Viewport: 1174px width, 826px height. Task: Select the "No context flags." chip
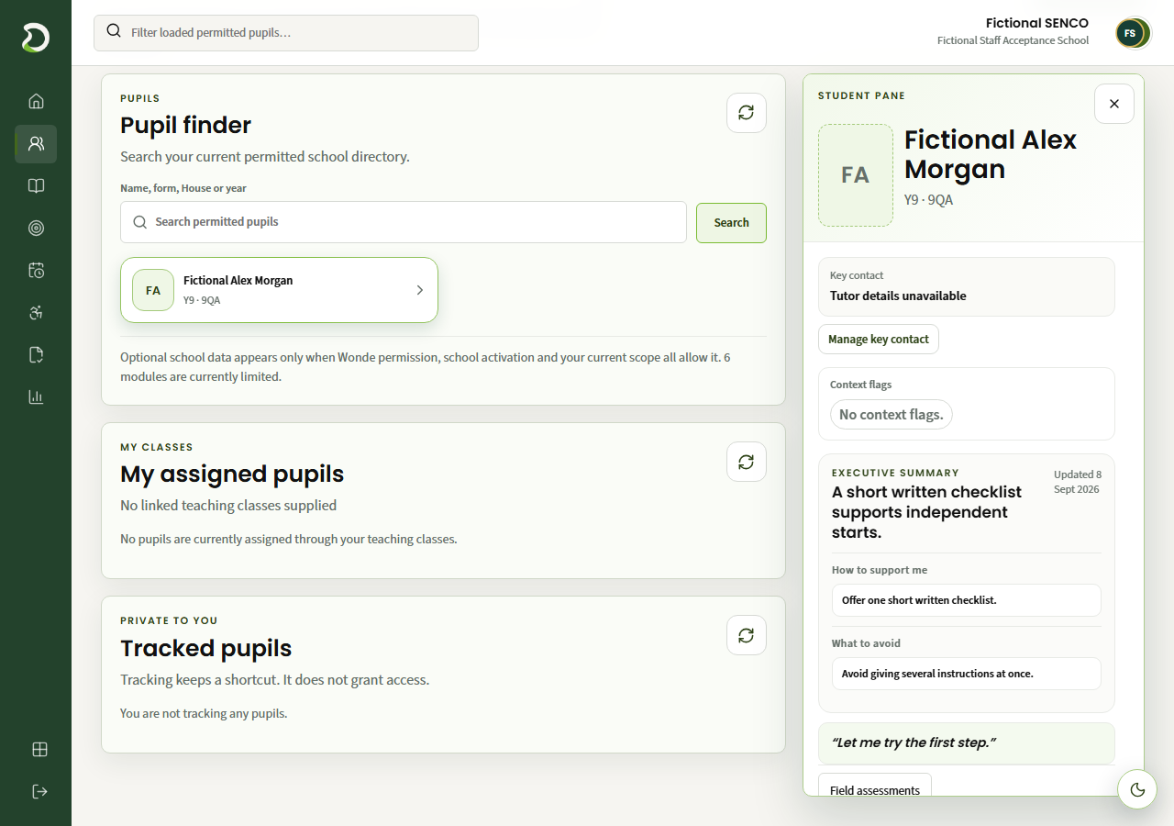click(x=892, y=415)
